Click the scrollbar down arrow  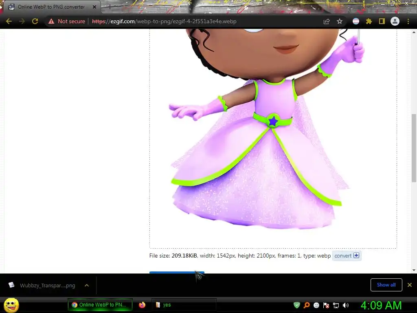click(414, 270)
